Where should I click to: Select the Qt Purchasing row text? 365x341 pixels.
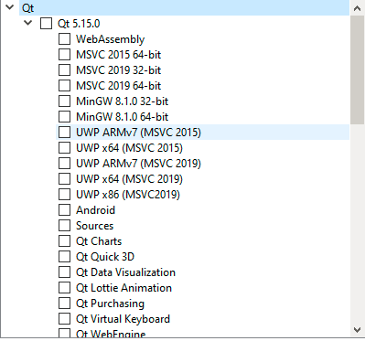(x=110, y=304)
